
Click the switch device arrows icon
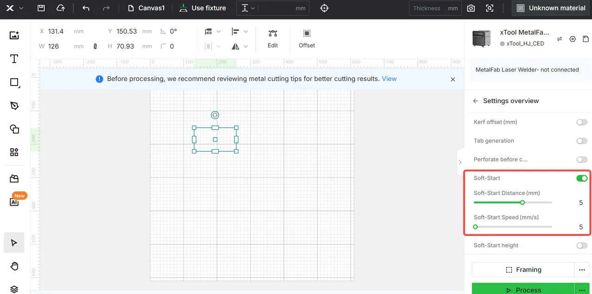pyautogui.click(x=559, y=39)
